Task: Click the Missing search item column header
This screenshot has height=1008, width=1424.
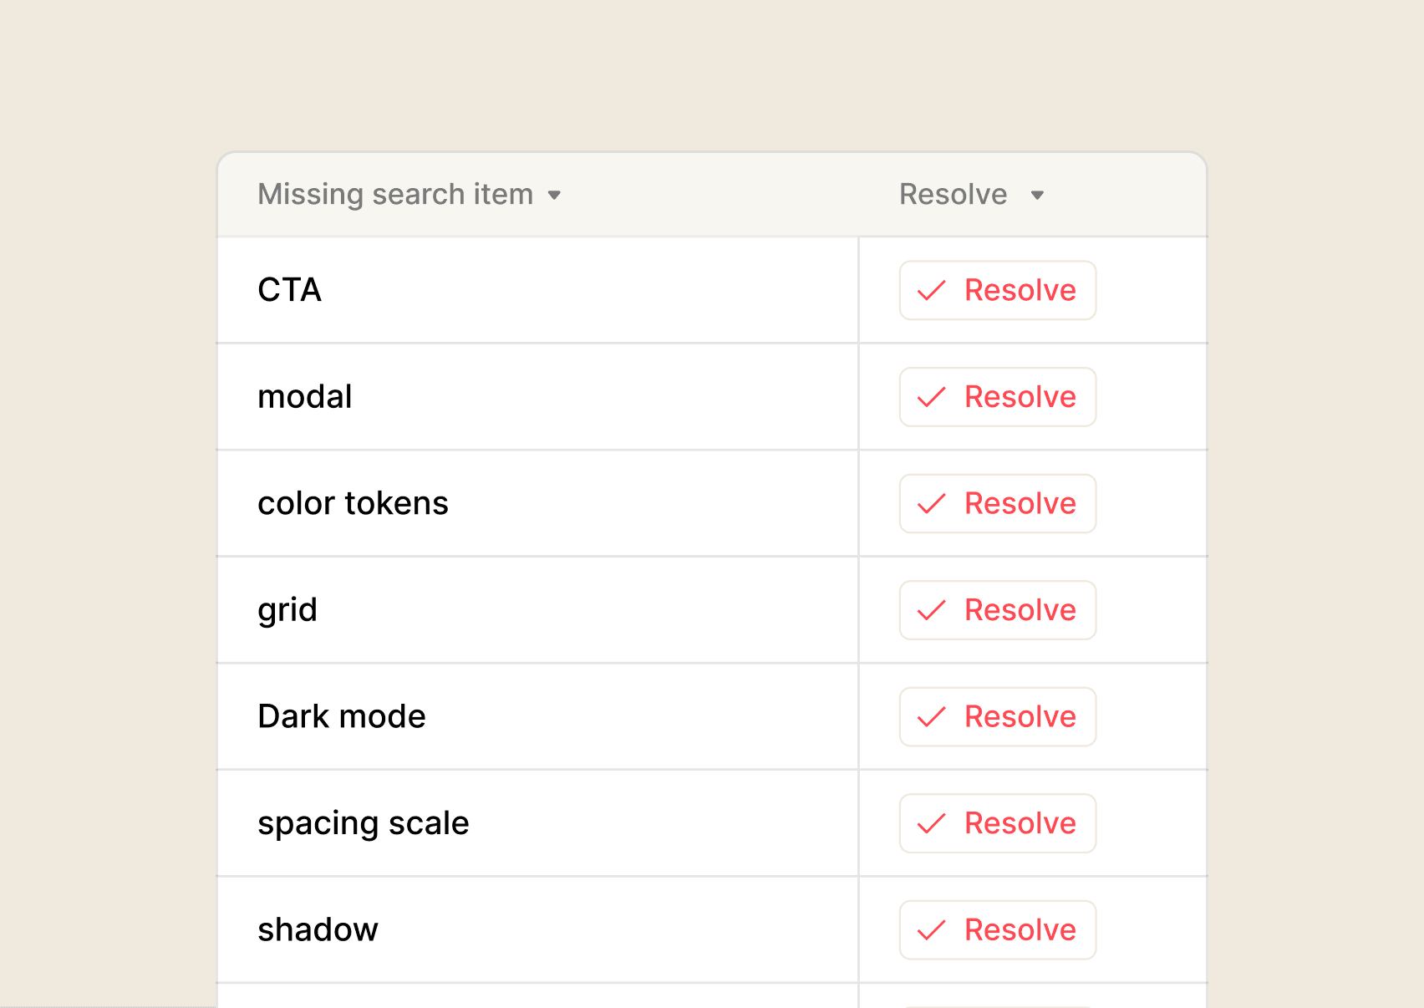Action: [395, 195]
